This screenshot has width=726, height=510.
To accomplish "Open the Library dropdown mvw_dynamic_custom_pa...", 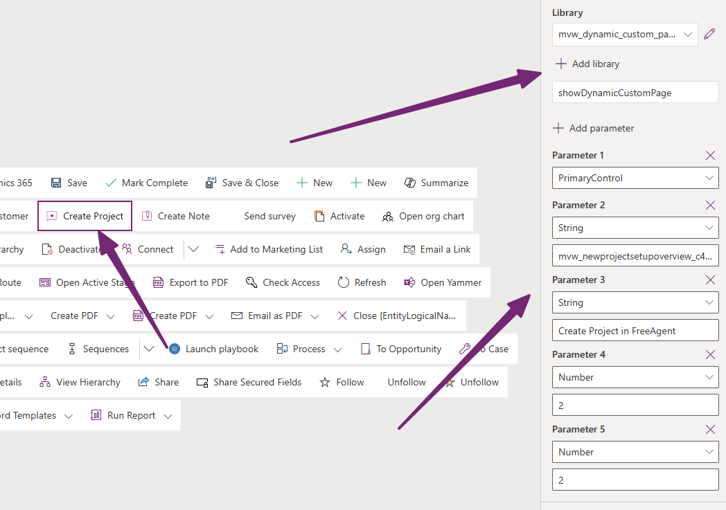I will pyautogui.click(x=625, y=34).
